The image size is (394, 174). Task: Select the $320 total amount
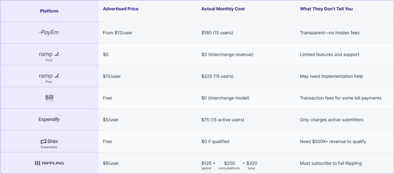point(251,163)
